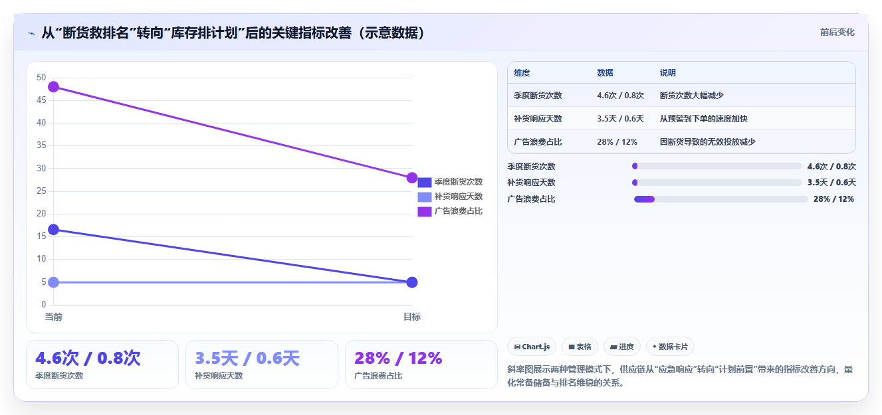Toggle 季度断货次数 legend color box
The height and width of the screenshot is (415, 882).
click(x=425, y=182)
